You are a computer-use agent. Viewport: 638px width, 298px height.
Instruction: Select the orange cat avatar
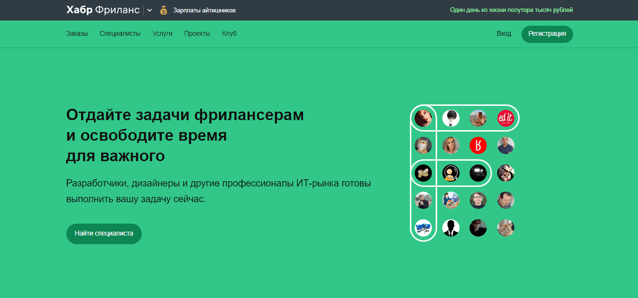(x=423, y=145)
